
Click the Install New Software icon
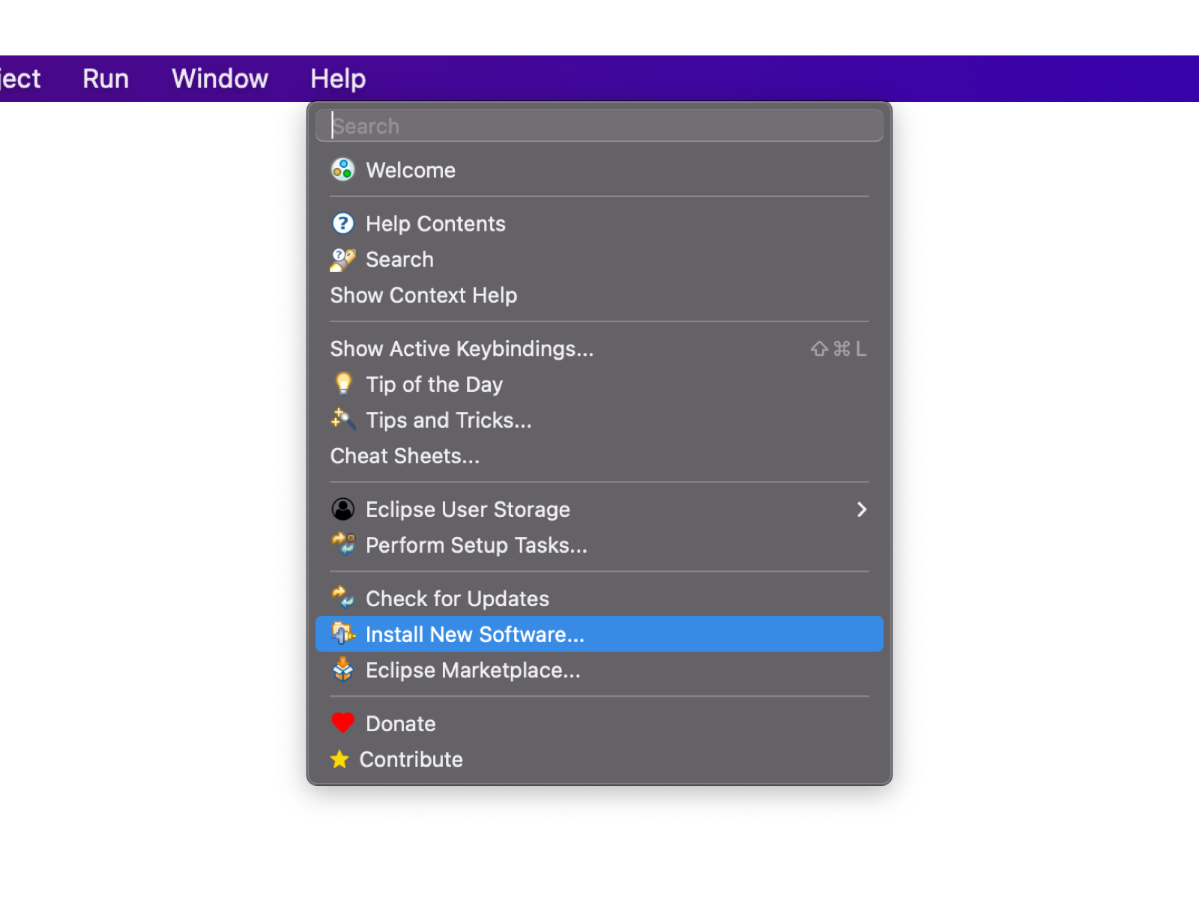343,634
